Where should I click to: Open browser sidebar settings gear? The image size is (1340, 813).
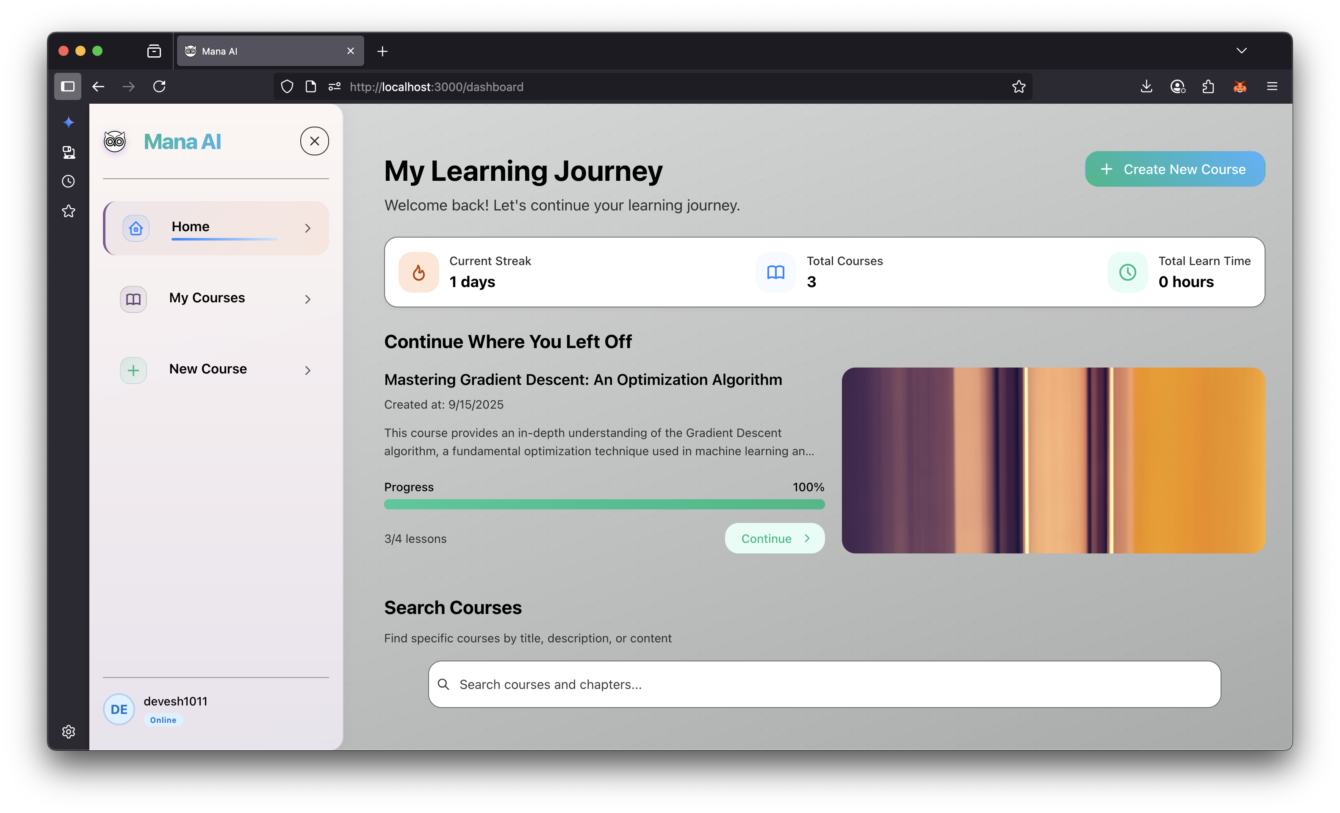(x=69, y=731)
